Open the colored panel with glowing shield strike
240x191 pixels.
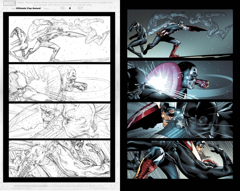[x=180, y=80]
